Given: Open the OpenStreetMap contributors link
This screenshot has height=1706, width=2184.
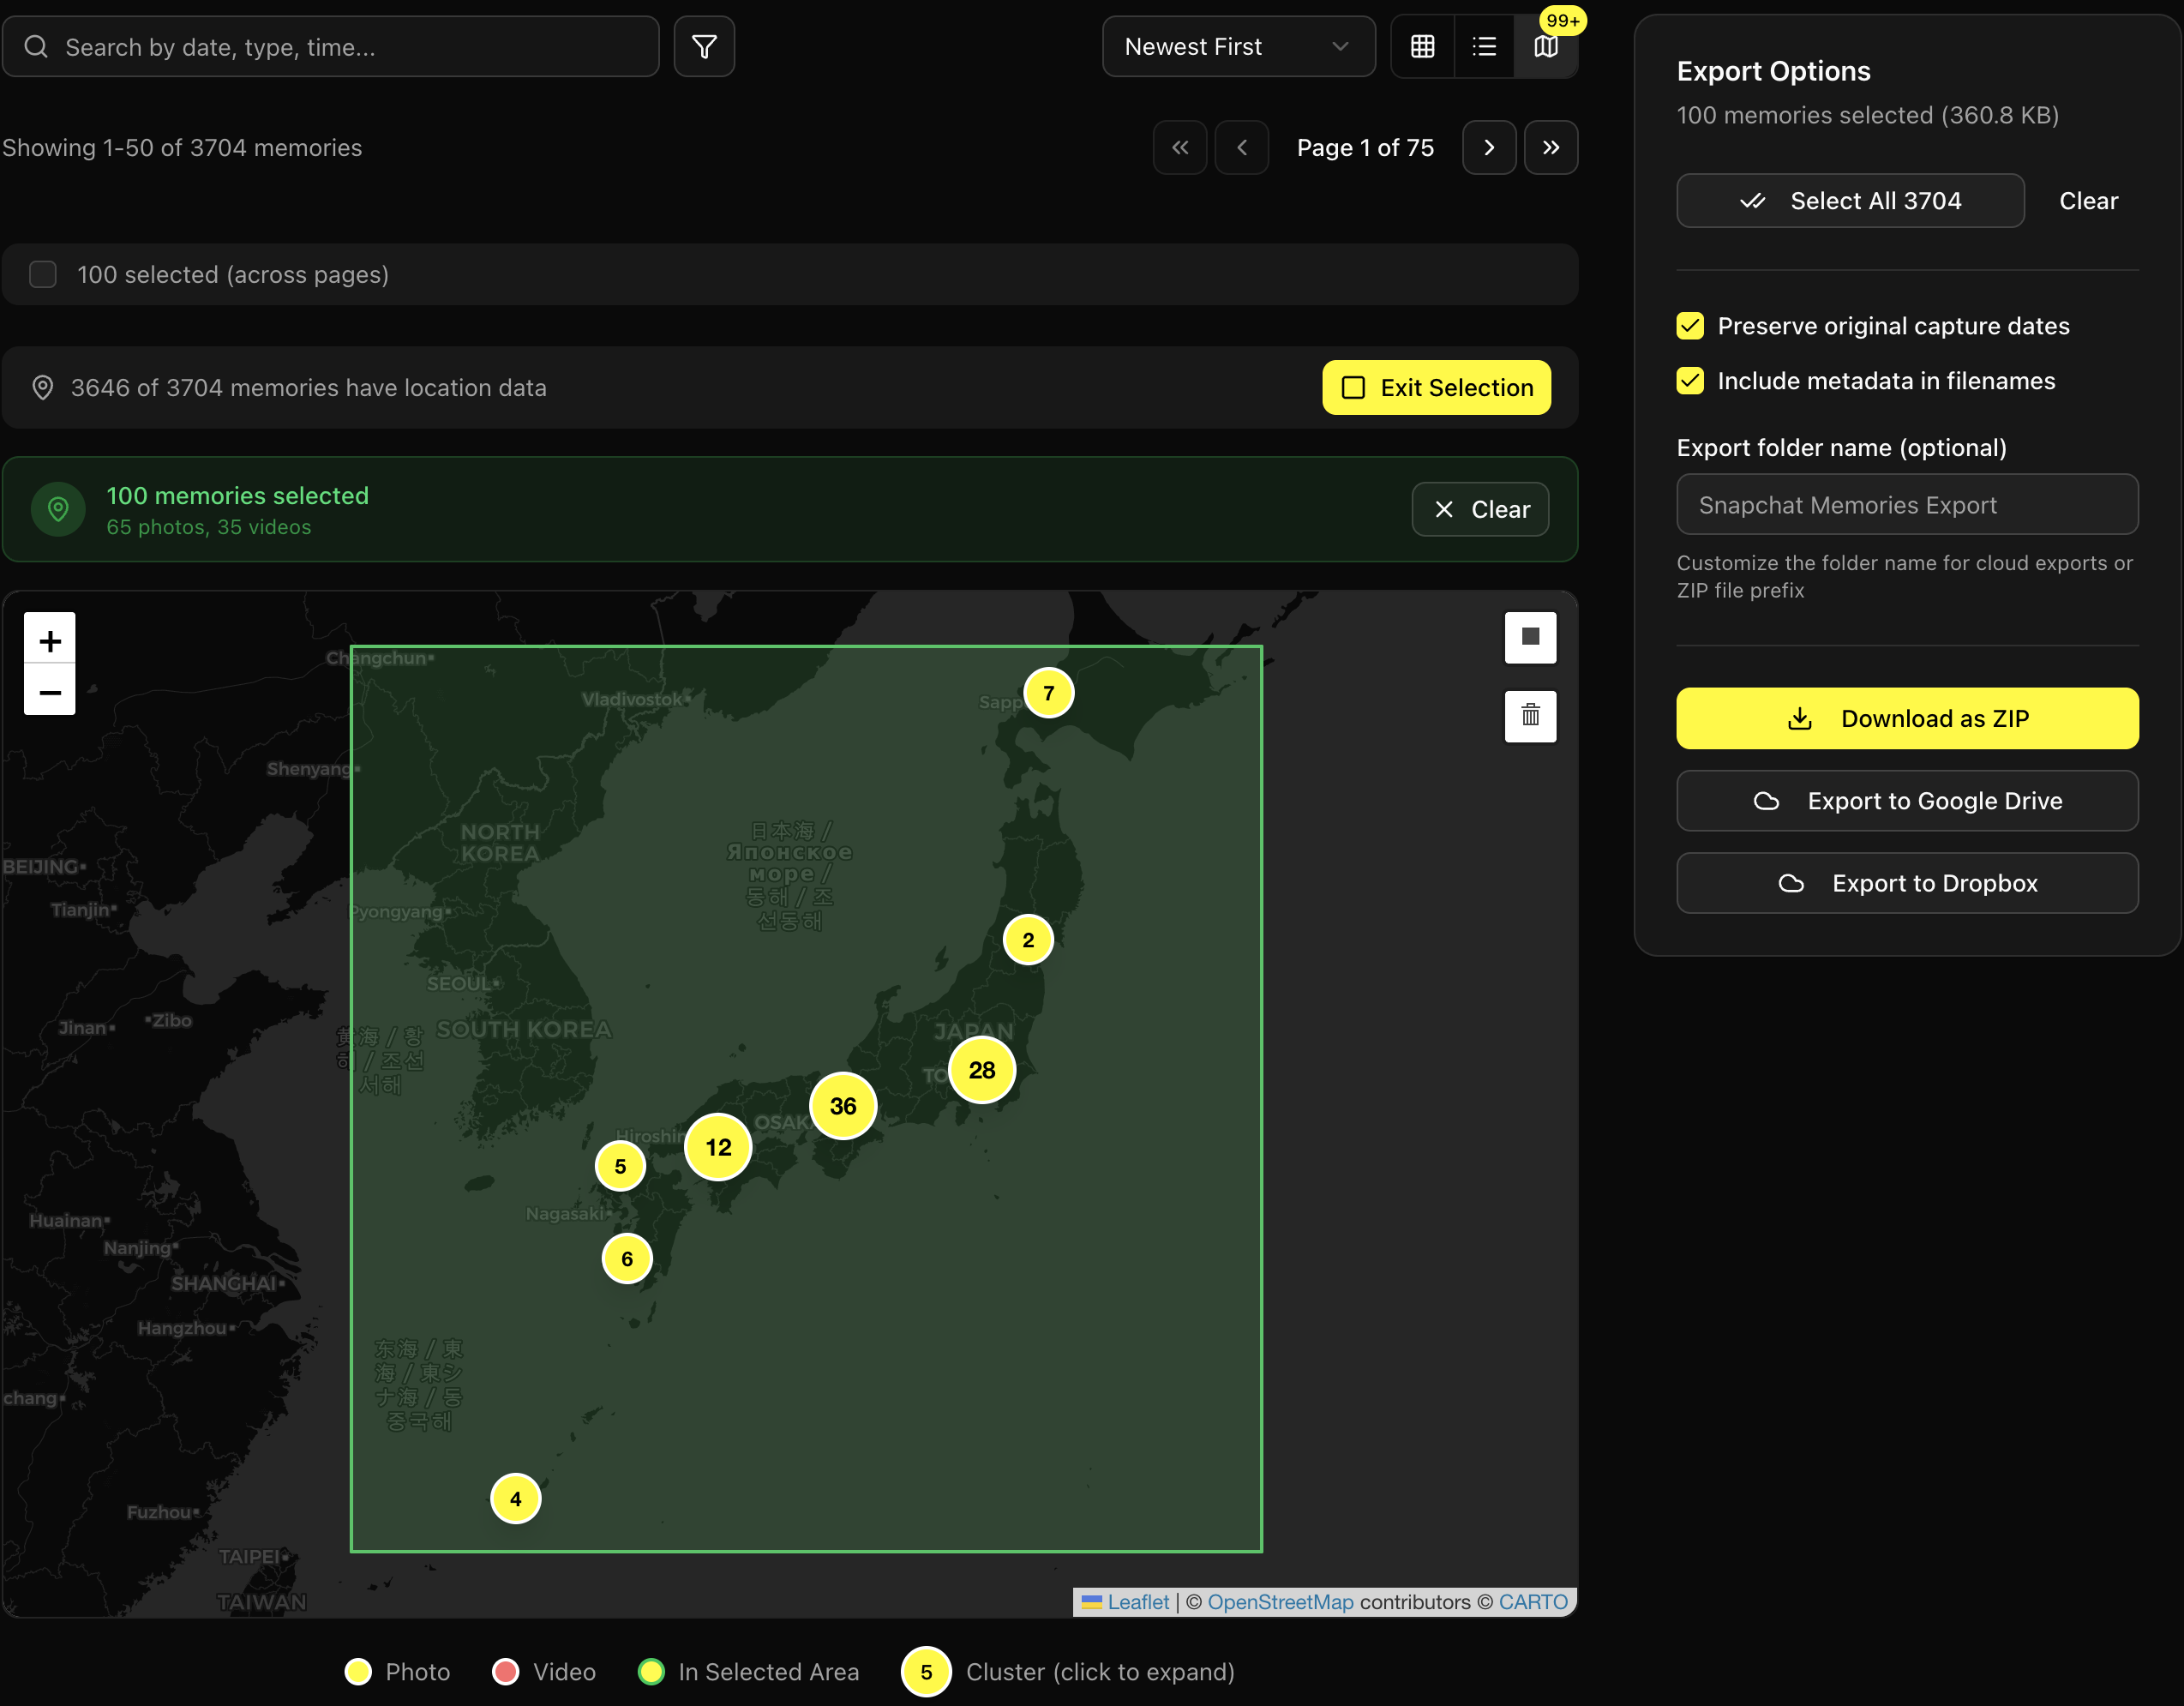Looking at the screenshot, I should pos(1280,1601).
